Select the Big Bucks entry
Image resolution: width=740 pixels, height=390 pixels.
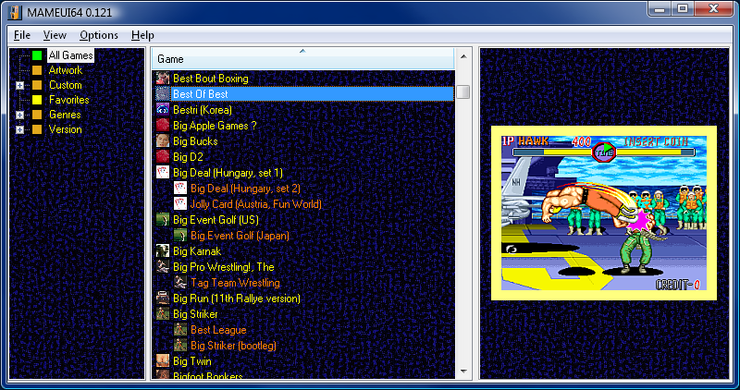pos(195,141)
